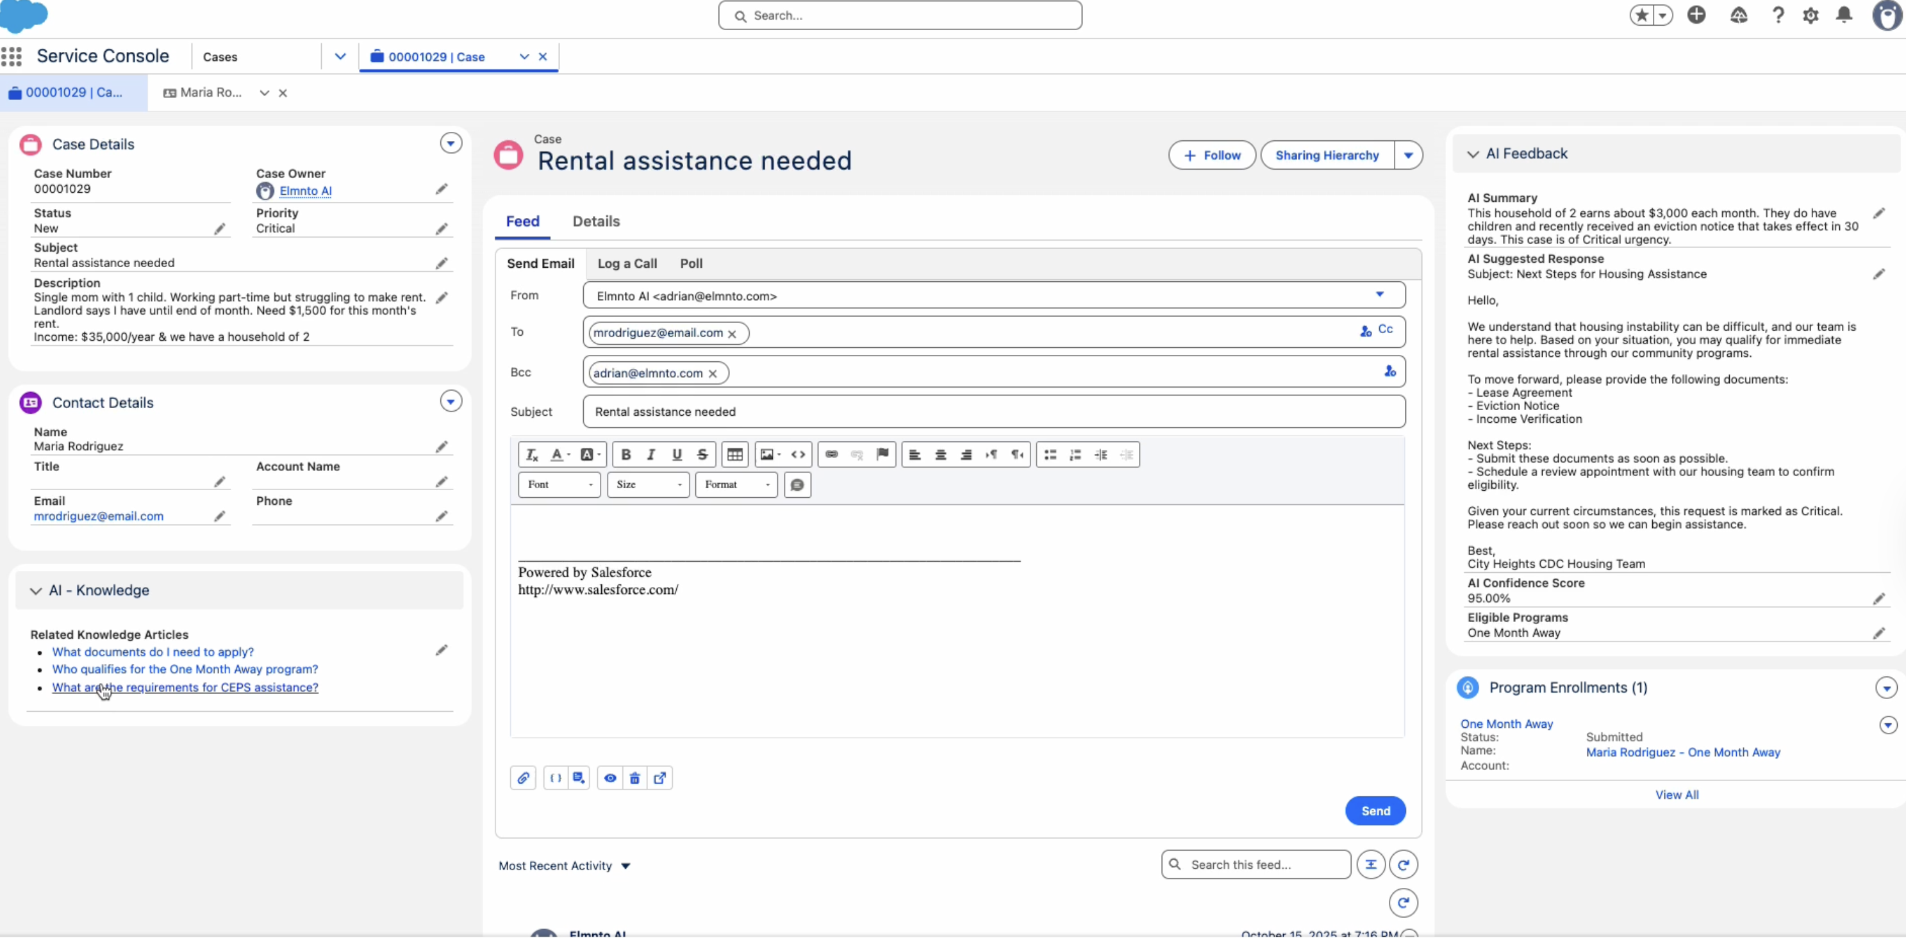Open the App Launcher grid icon
Image resolution: width=1906 pixels, height=938 pixels.
pyautogui.click(x=11, y=56)
